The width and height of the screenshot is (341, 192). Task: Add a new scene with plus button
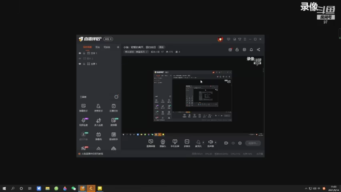[118, 47]
